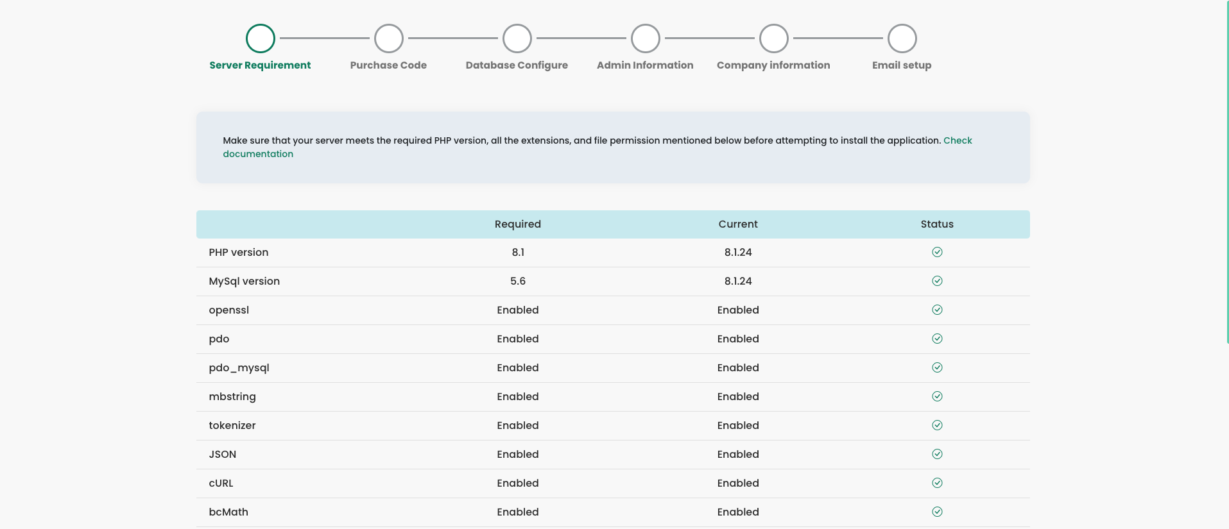
Task: Select the Admin Information step label
Action: [x=645, y=65]
